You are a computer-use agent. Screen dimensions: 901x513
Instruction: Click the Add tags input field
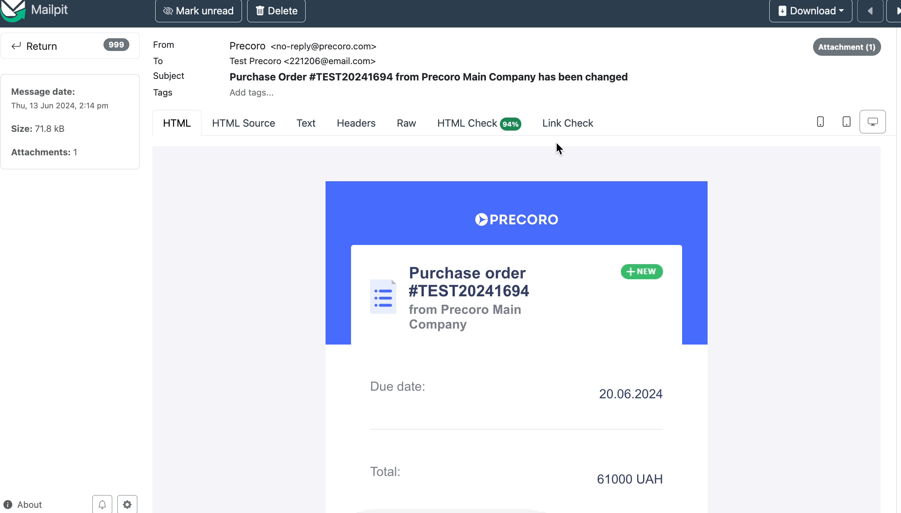tap(252, 92)
